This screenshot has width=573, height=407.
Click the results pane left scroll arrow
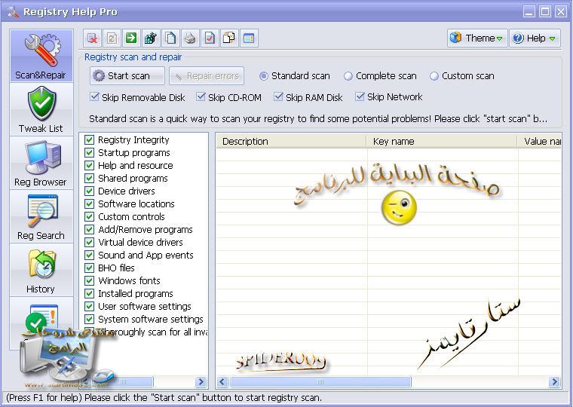pyautogui.click(x=222, y=382)
